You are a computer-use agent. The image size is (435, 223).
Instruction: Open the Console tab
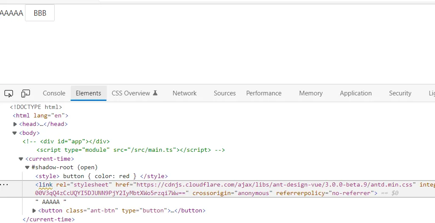click(x=54, y=93)
